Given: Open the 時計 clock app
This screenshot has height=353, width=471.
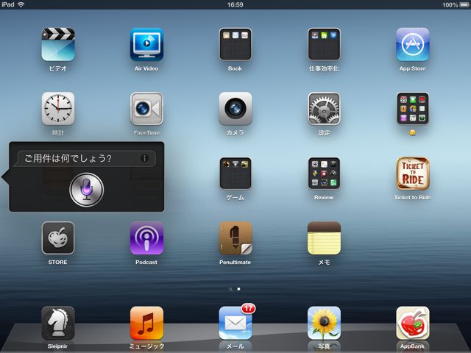Looking at the screenshot, I should pos(58,109).
